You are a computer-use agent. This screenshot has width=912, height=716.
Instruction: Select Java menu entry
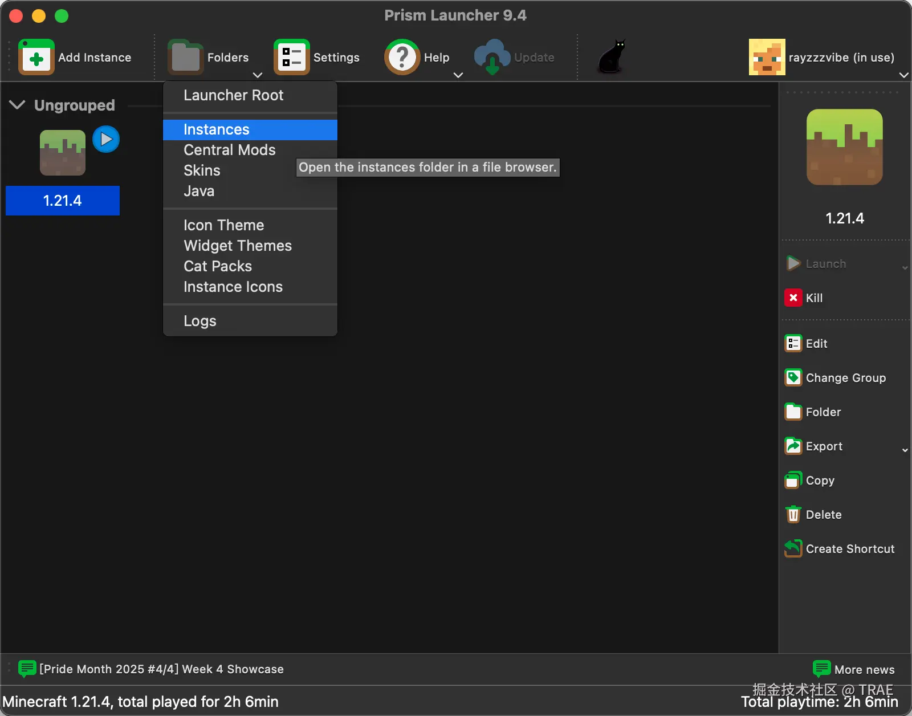[x=250, y=191]
